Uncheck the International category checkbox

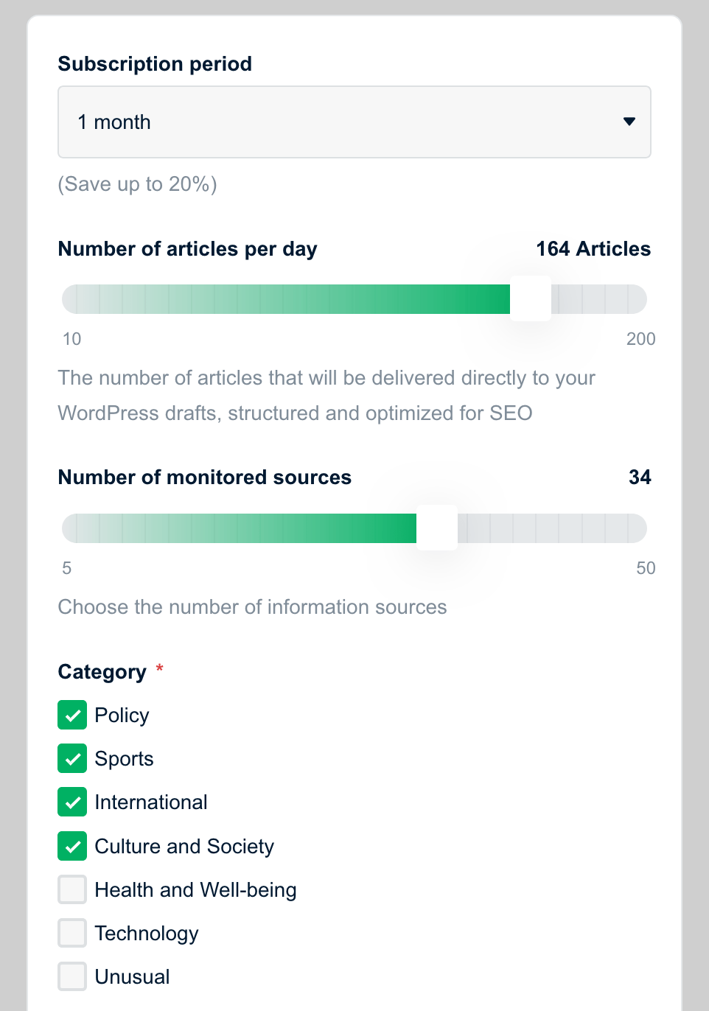tap(72, 802)
